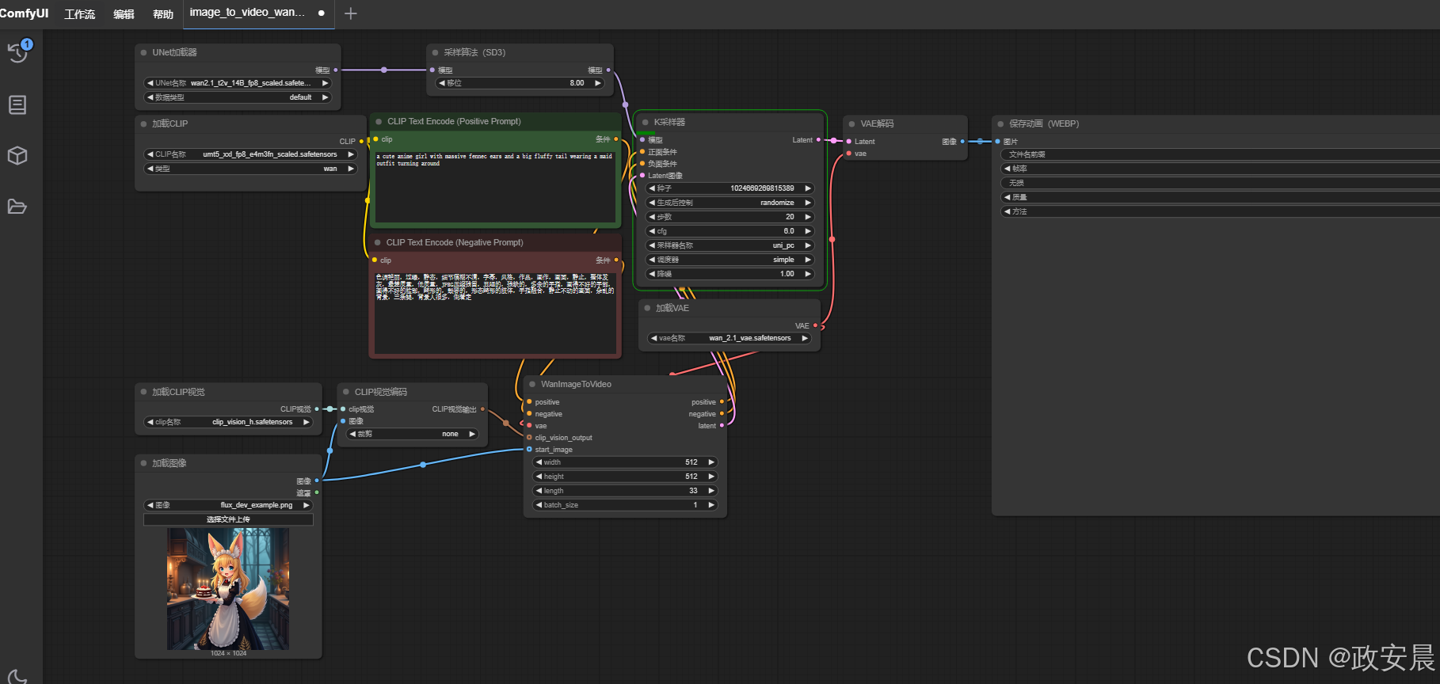Collapse the VAE解码 node via its dot
Screen dimensions: 1440x684
(x=852, y=123)
